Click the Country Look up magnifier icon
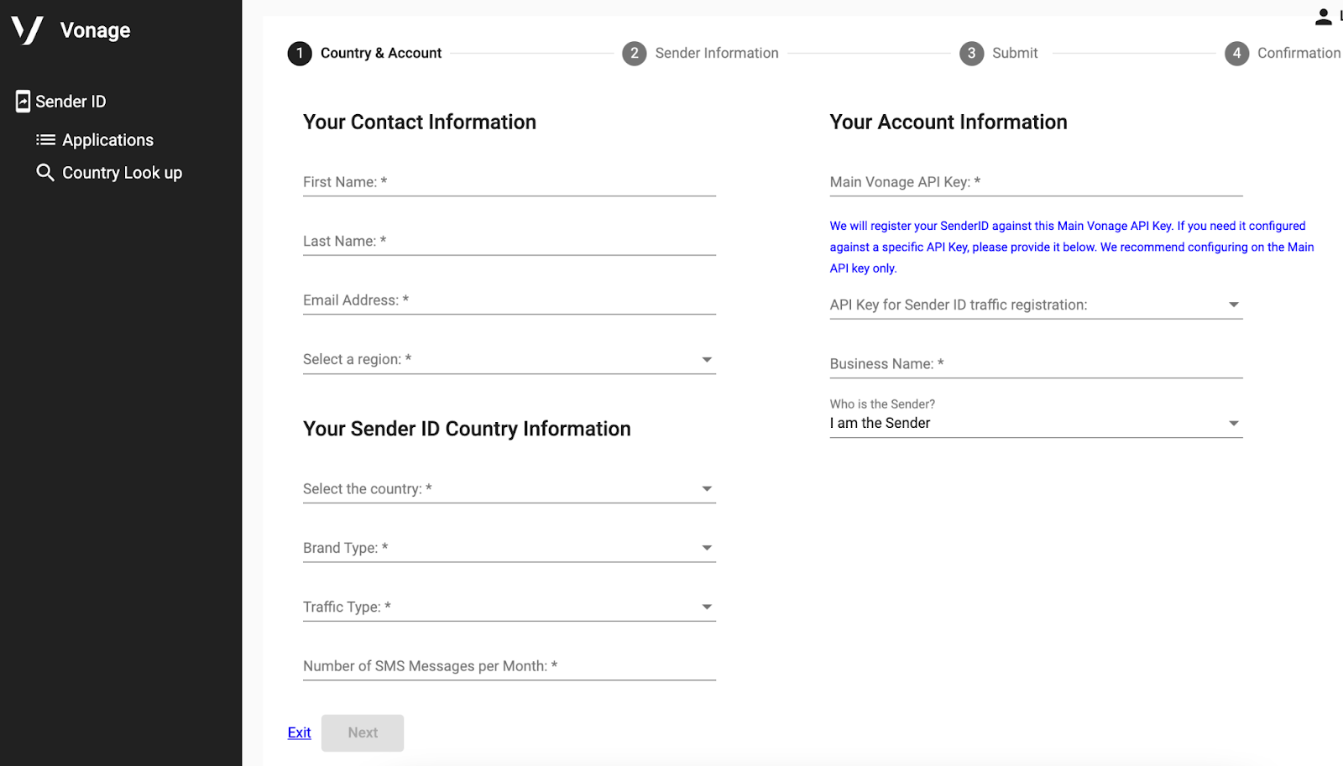The image size is (1343, 766). (45, 173)
